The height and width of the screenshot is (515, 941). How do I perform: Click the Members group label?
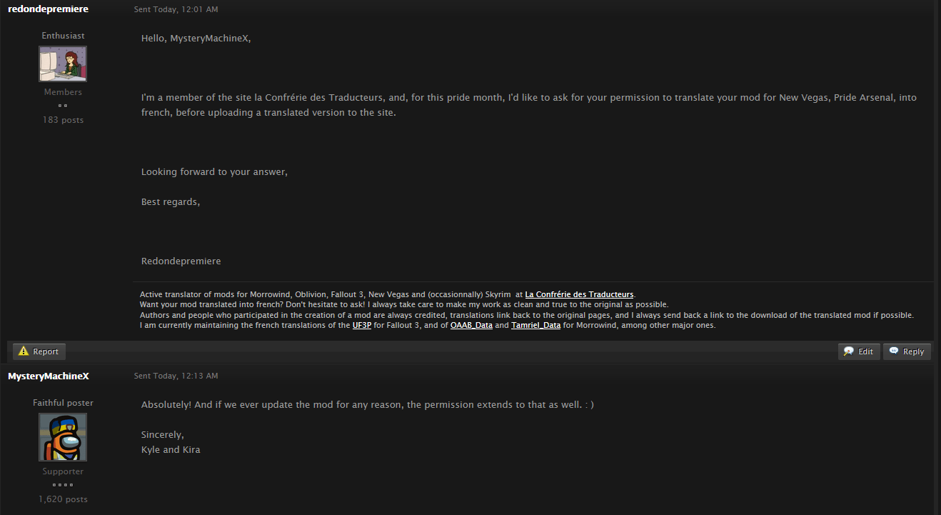63,92
